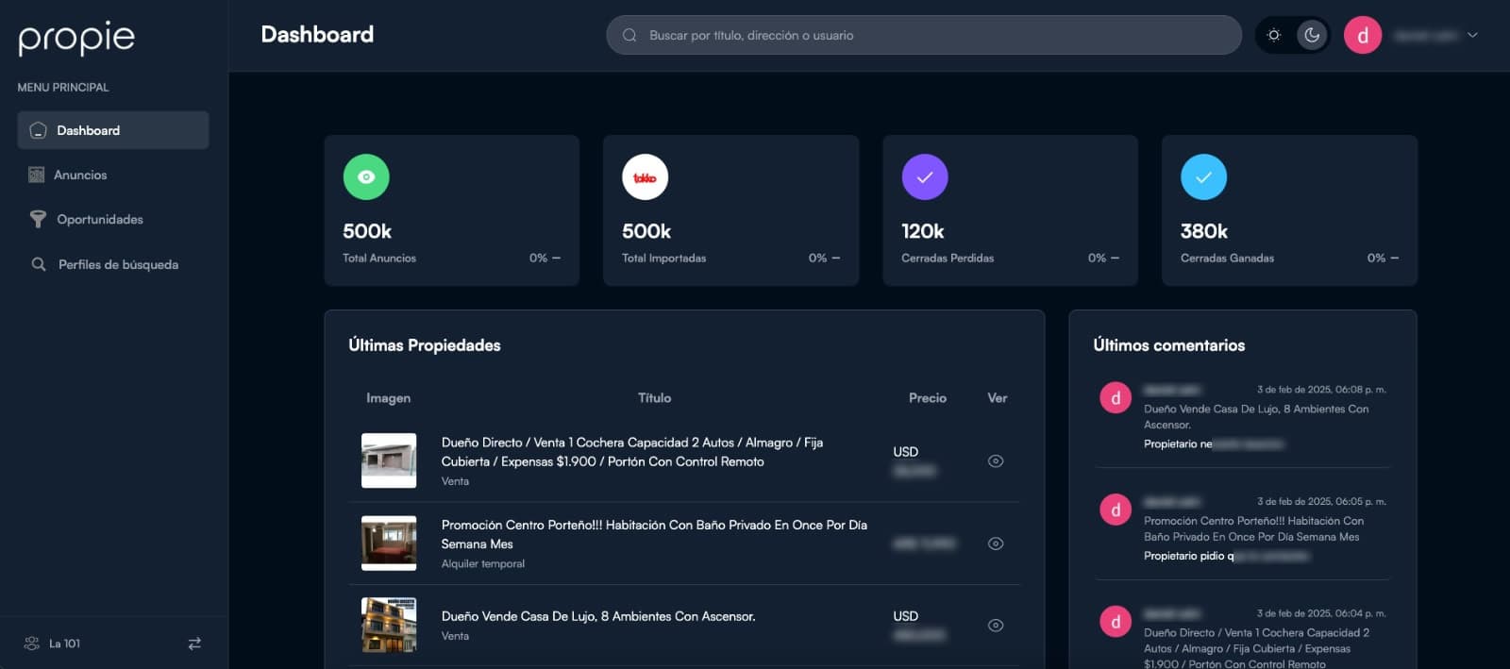This screenshot has height=669, width=1510.
Task: Click the avatar on the 06:04 p. m. comment
Action: [1116, 622]
